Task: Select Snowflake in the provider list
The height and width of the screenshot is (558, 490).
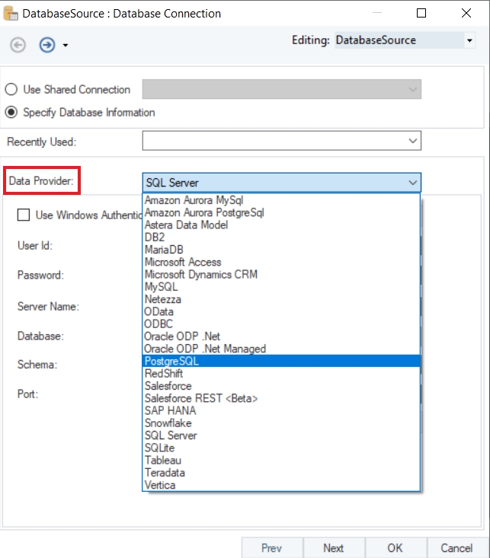Action: (x=168, y=422)
